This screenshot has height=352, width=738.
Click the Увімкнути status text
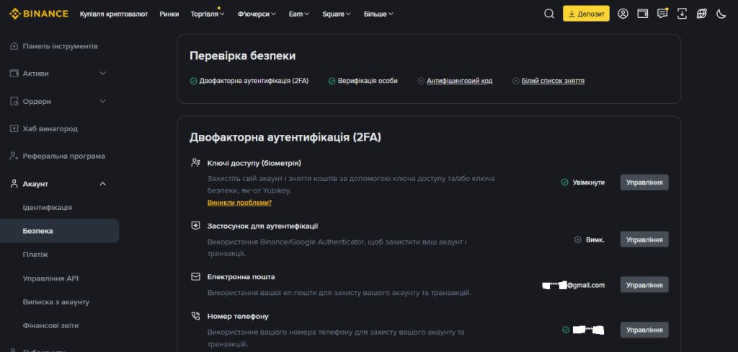pos(588,182)
